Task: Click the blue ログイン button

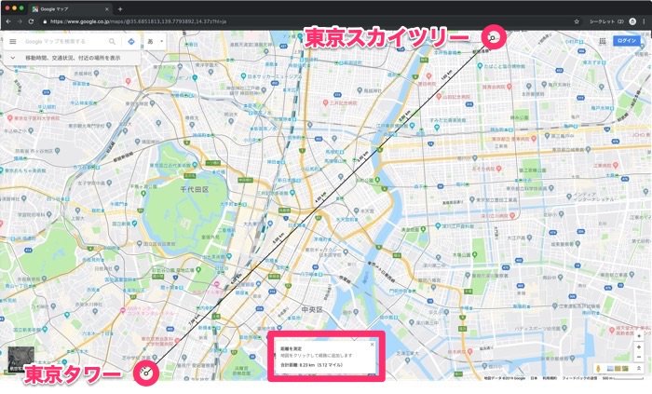Action: coord(626,41)
